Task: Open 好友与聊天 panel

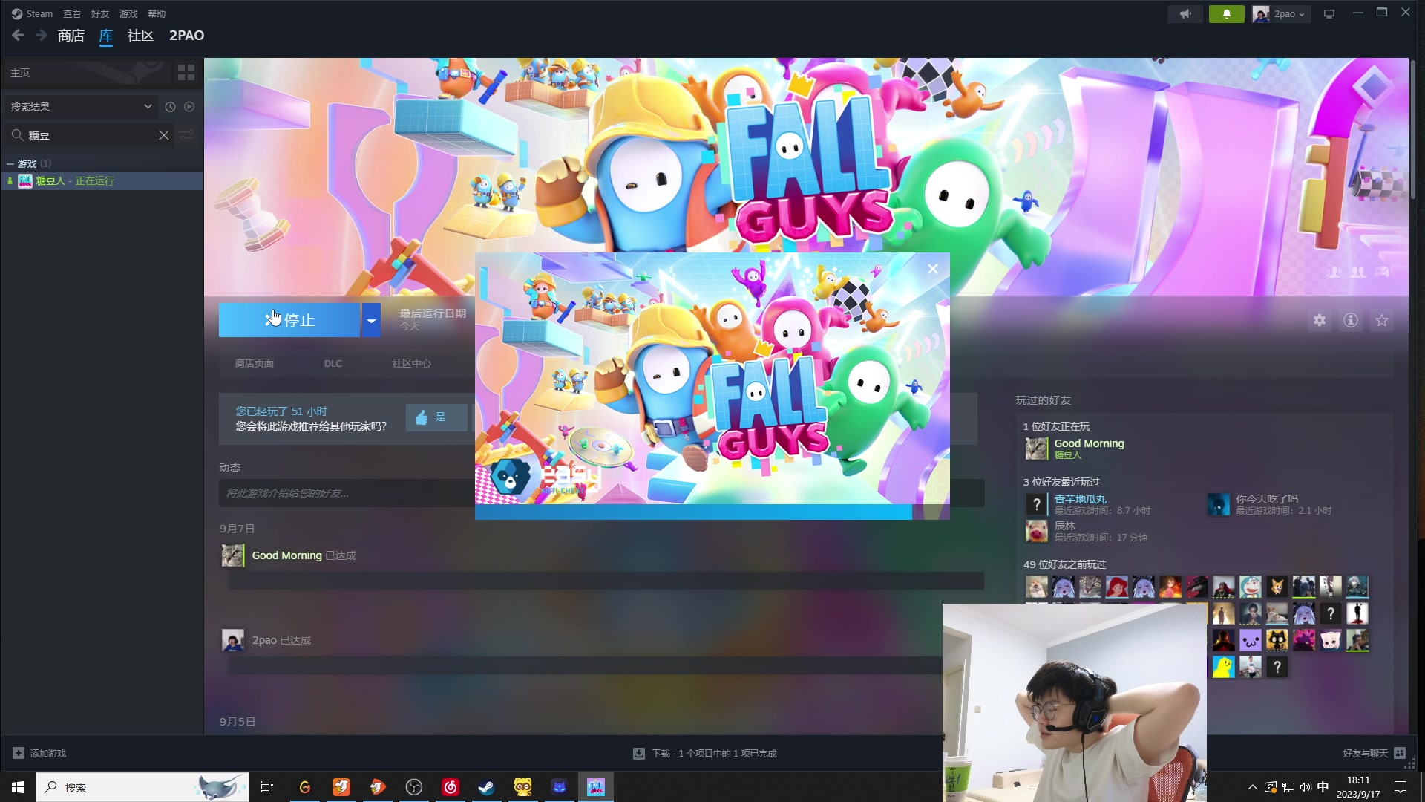Action: [1374, 753]
